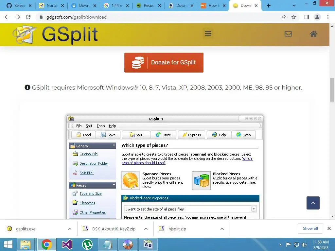Click the volume speaker tray icon

(304, 244)
